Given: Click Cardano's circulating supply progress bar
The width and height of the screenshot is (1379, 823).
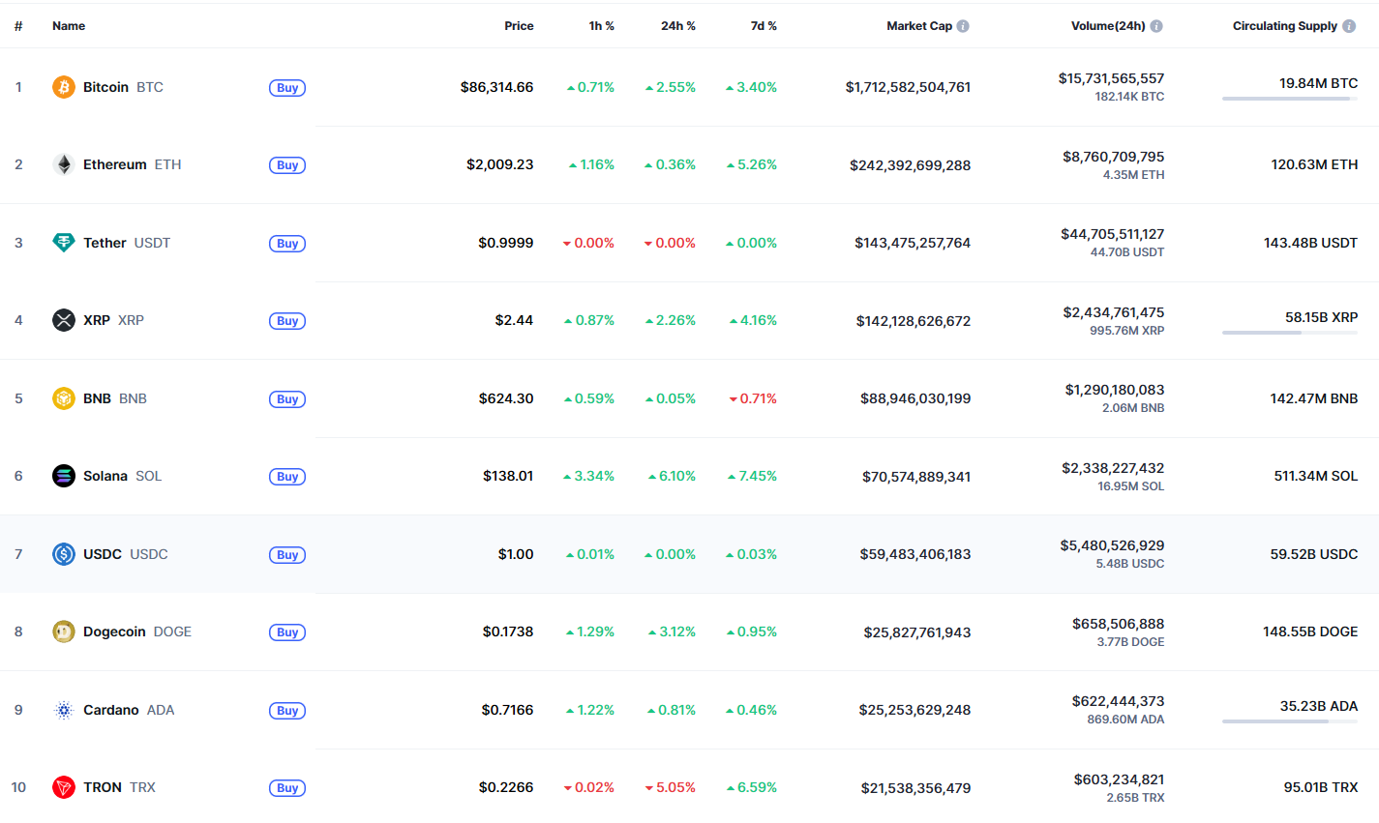Looking at the screenshot, I should pos(1290,721).
